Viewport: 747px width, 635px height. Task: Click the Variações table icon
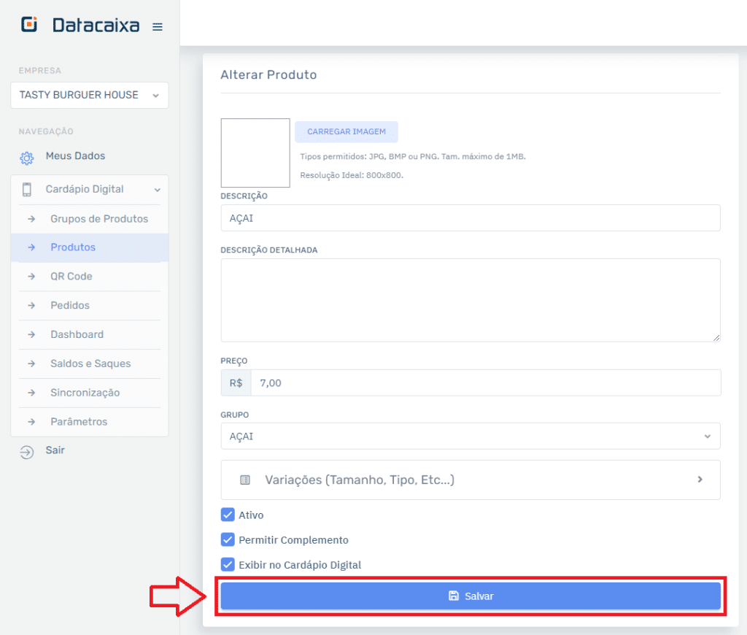[245, 480]
